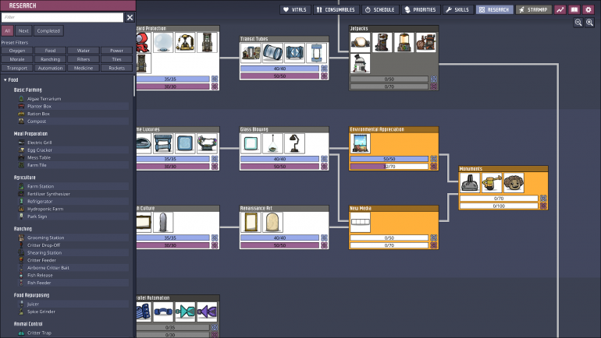
Task: Select Hydroponic Farm in the list
Action: pyautogui.click(x=73, y=209)
